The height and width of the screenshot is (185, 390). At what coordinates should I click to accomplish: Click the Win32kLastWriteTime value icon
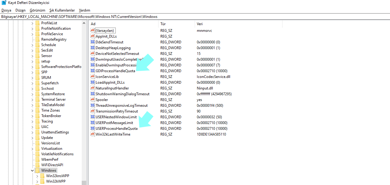[x=93, y=134]
